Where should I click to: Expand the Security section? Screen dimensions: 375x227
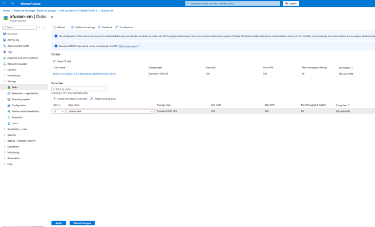coord(12,135)
